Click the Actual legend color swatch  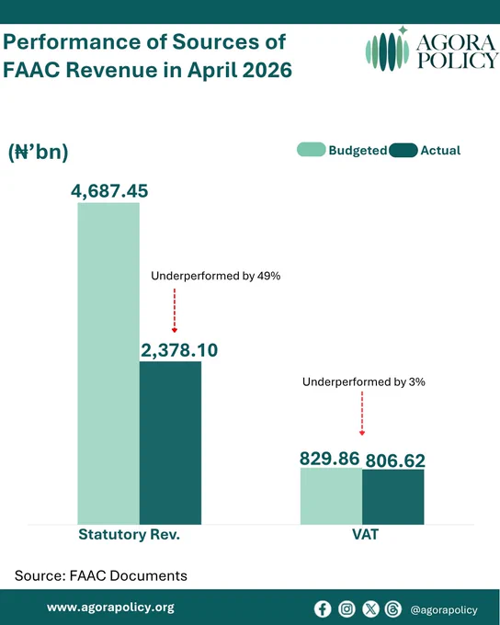(403, 150)
